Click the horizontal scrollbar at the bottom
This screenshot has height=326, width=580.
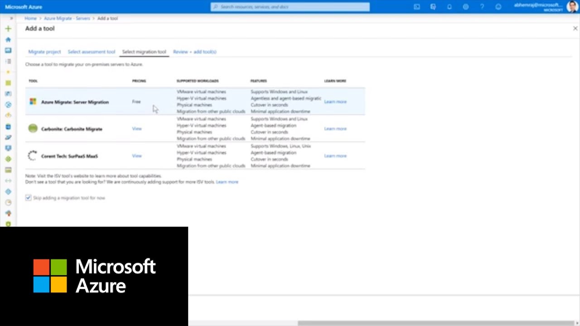[x=435, y=323]
